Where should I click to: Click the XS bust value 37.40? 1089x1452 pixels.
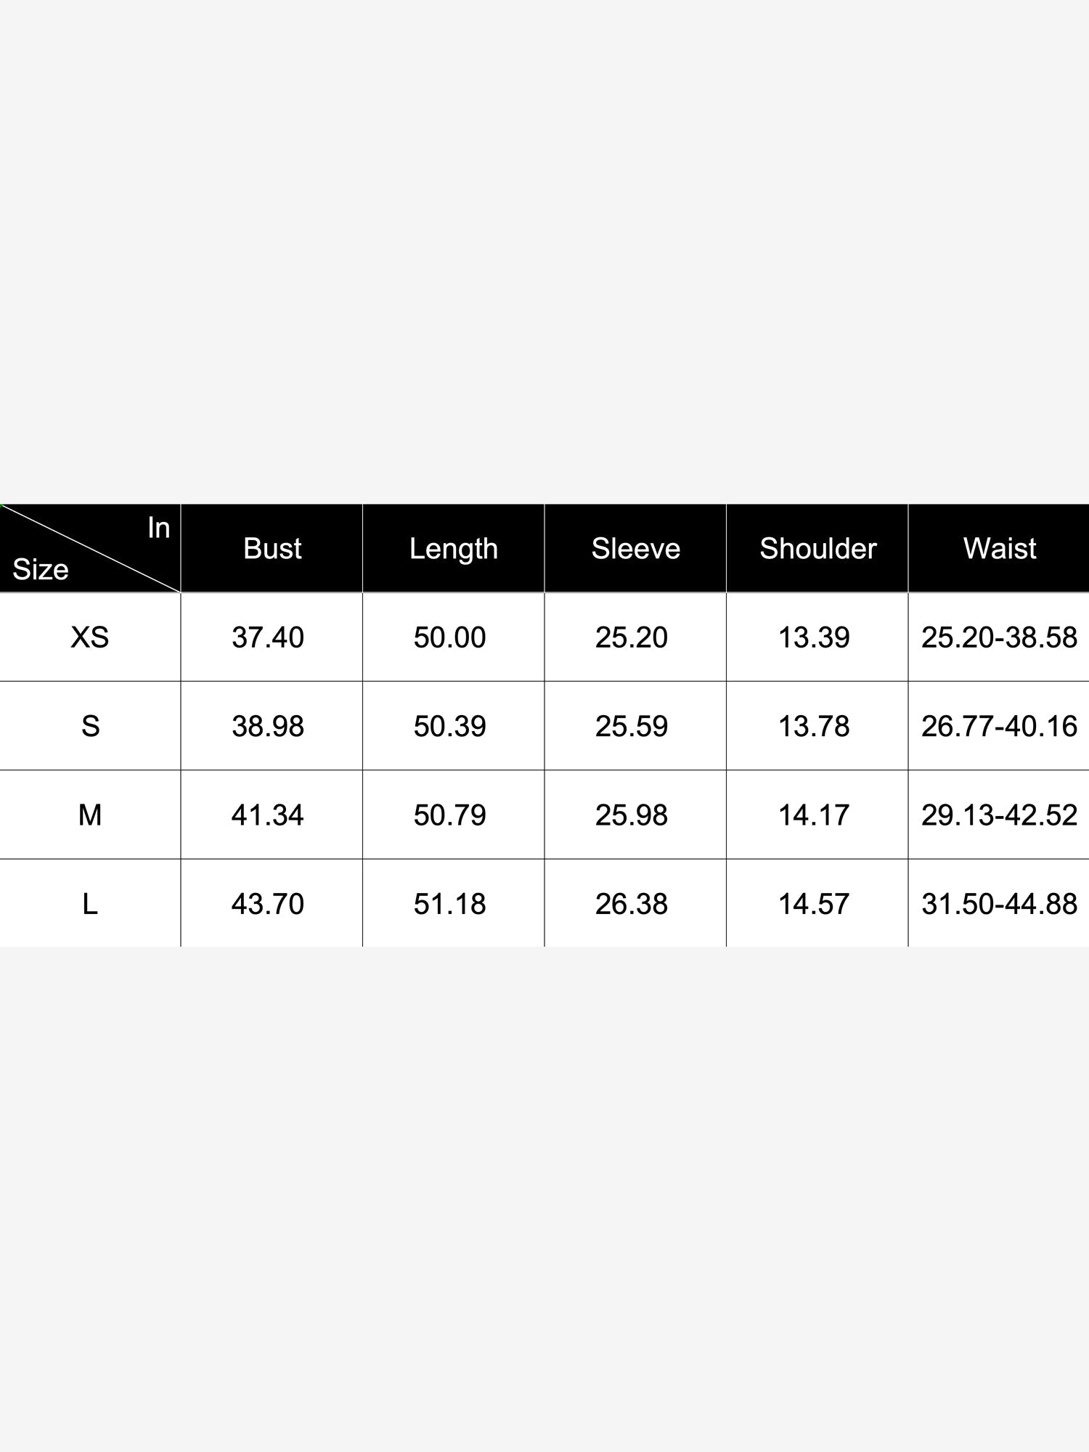[x=268, y=637]
